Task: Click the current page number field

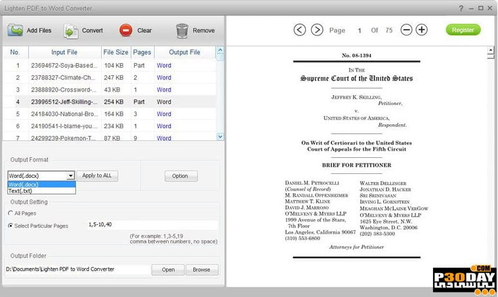Action: pos(359,30)
